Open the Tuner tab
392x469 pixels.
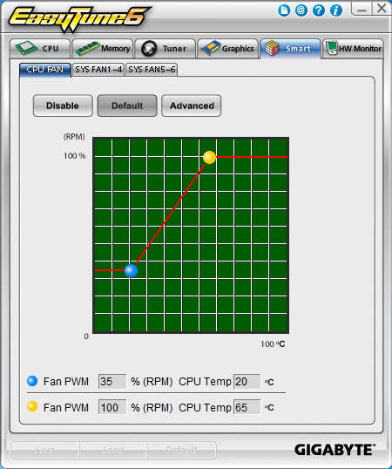coord(166,49)
